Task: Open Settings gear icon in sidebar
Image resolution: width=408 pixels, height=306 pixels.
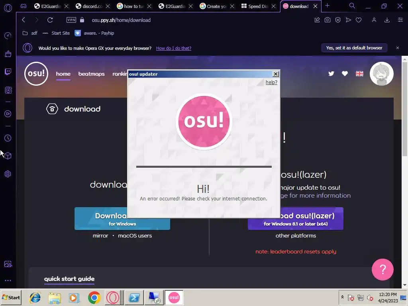Action: tap(8, 174)
